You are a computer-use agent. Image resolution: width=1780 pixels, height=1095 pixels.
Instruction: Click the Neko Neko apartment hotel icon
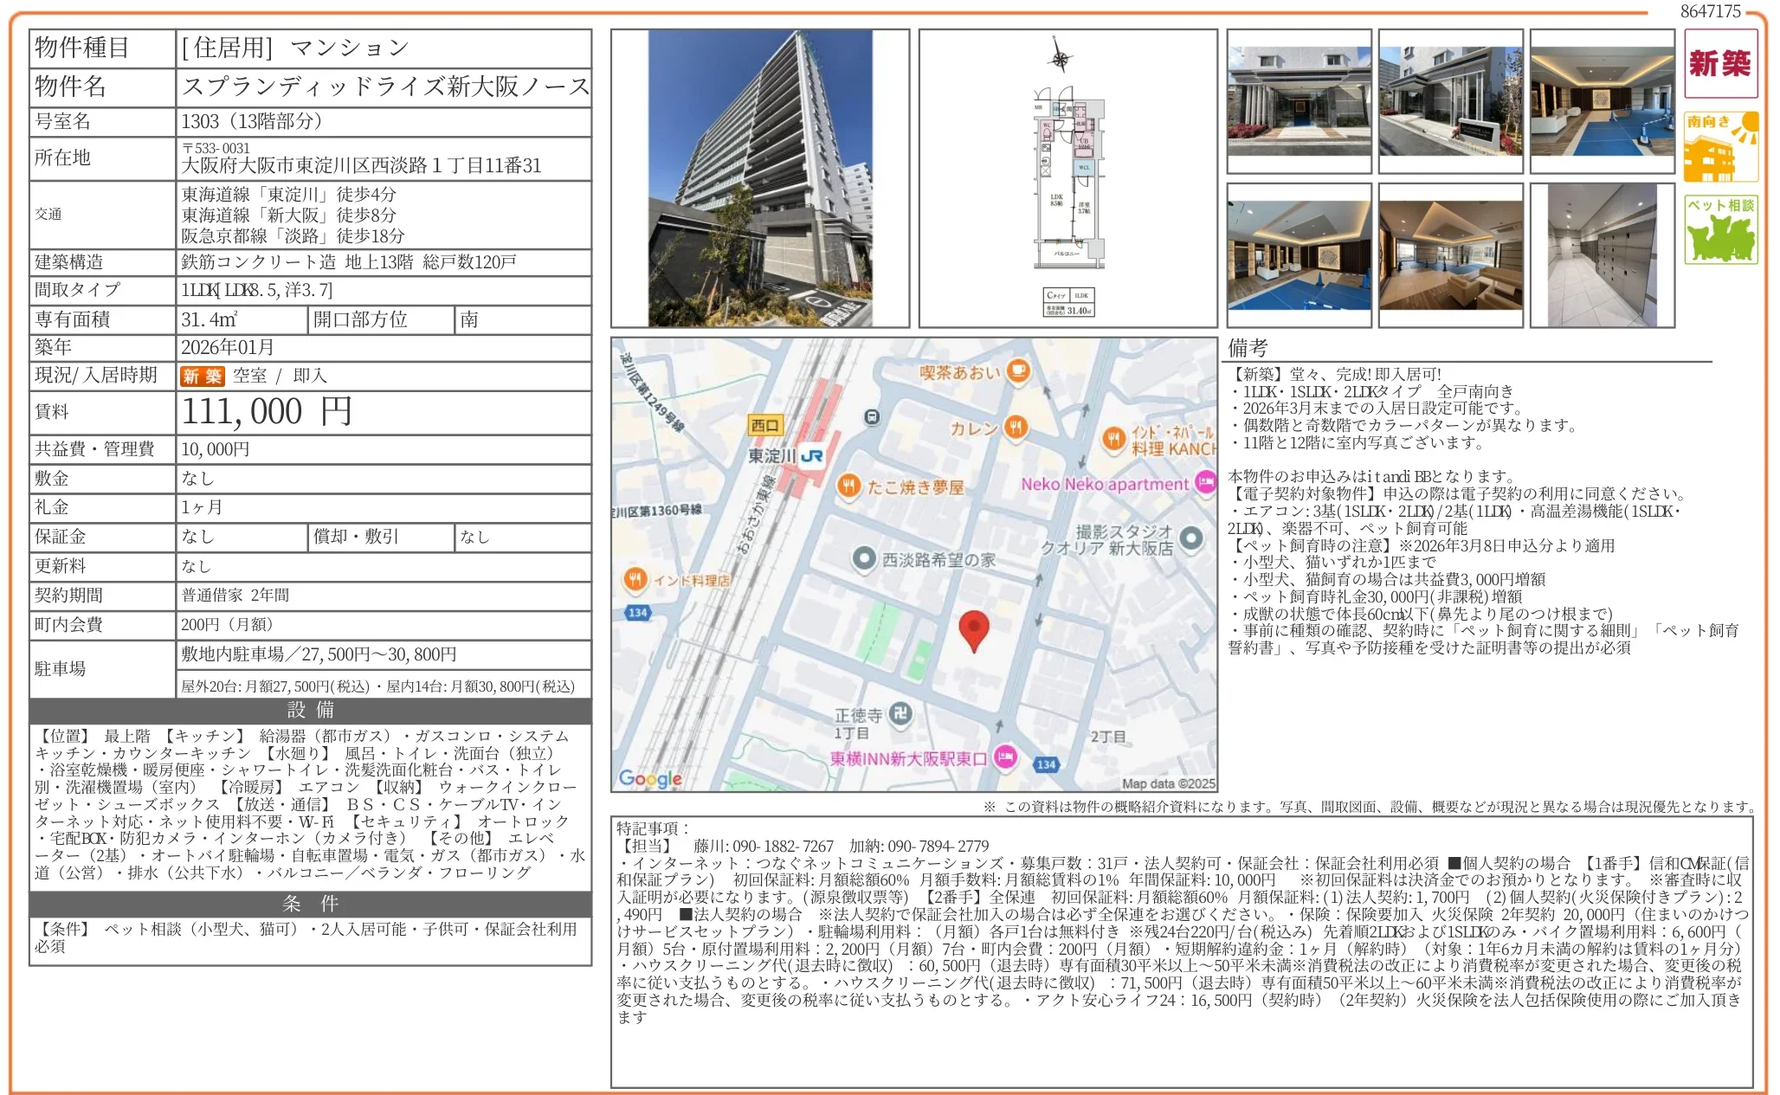click(1204, 483)
